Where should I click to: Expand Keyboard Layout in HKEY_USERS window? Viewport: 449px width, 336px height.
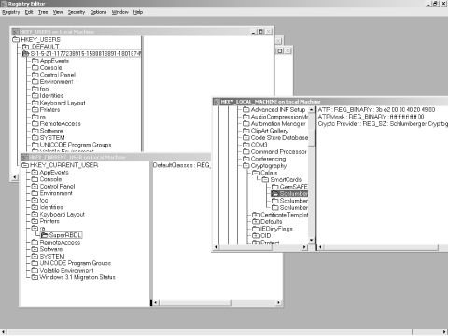(x=35, y=103)
